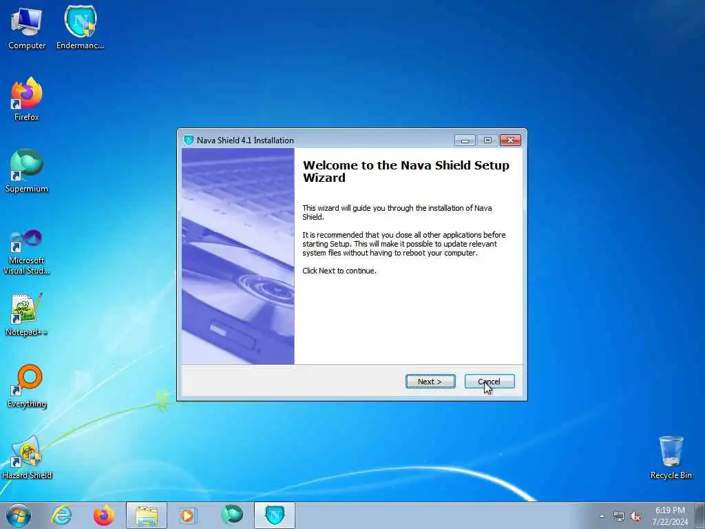Select the Microsoft Visual Studio desktop shortcut

27,252
